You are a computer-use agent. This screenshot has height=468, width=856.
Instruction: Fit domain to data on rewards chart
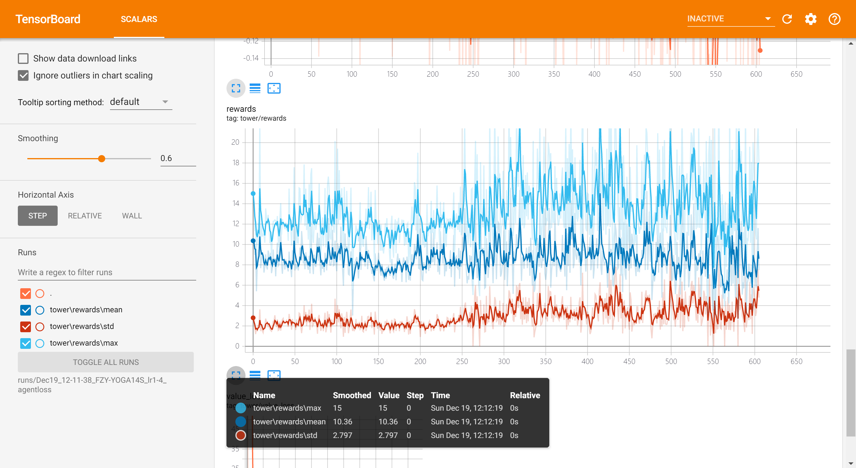(274, 375)
